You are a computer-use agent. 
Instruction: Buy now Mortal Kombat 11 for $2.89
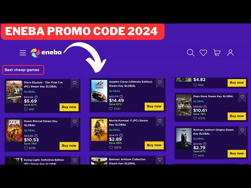tap(154, 145)
